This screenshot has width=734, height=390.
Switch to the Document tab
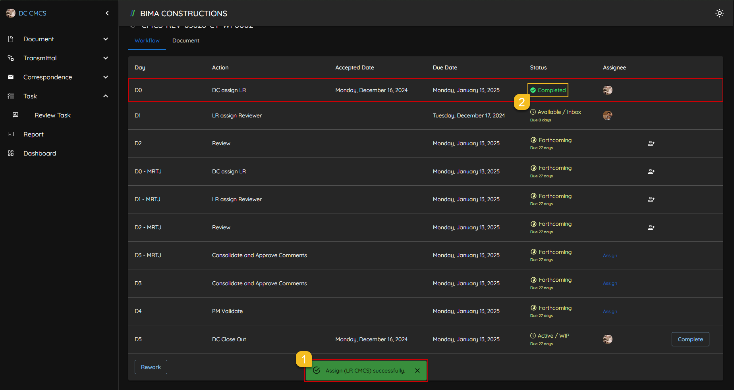click(x=185, y=40)
